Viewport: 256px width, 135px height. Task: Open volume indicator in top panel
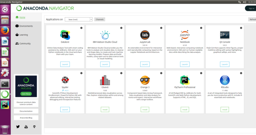pos(245,2)
